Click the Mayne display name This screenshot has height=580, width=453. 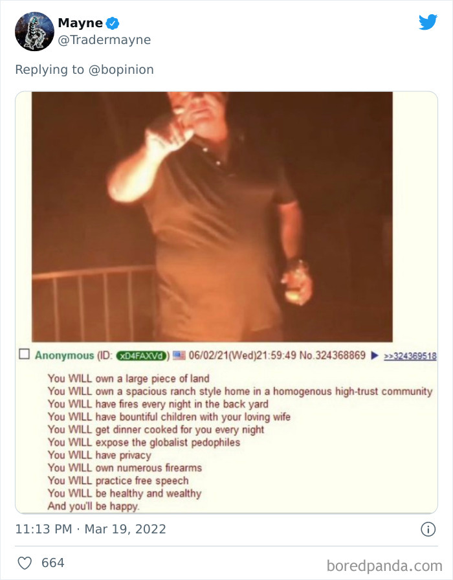[80, 23]
